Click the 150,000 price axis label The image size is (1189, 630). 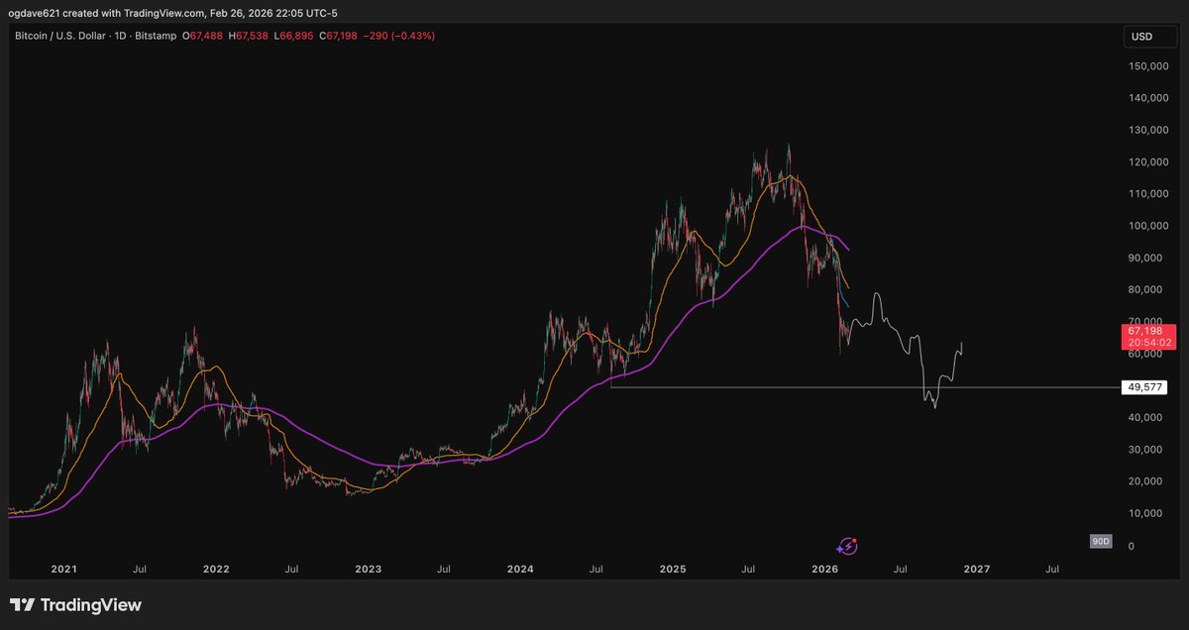(1148, 66)
